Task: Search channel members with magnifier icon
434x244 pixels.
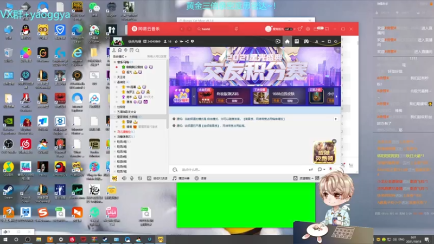Action: click(138, 50)
